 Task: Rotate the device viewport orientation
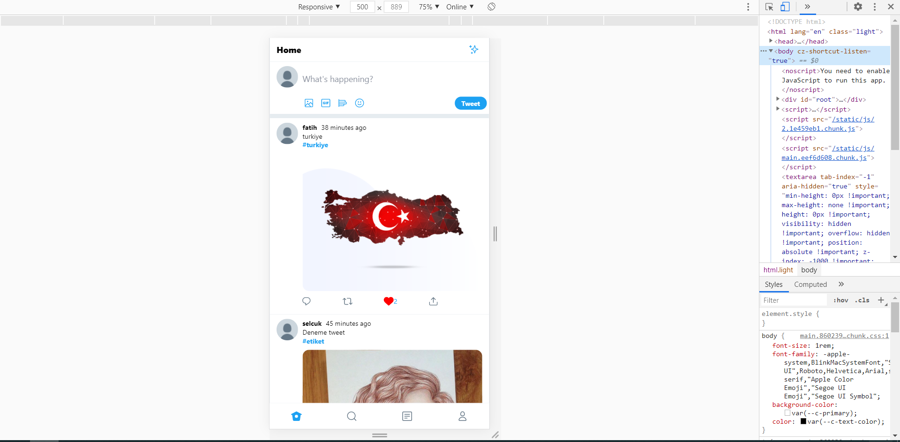coord(491,7)
